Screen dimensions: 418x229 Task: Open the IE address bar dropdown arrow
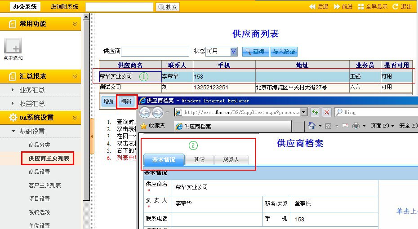coord(304,112)
